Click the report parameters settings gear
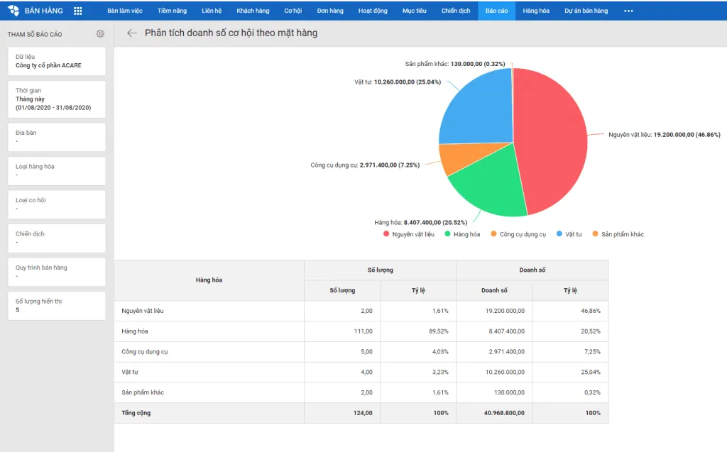727x452 pixels. (x=100, y=33)
